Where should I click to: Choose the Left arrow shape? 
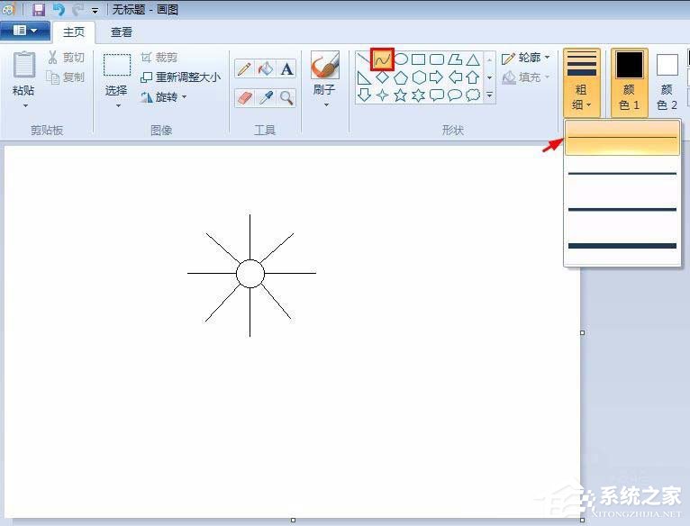pos(455,77)
